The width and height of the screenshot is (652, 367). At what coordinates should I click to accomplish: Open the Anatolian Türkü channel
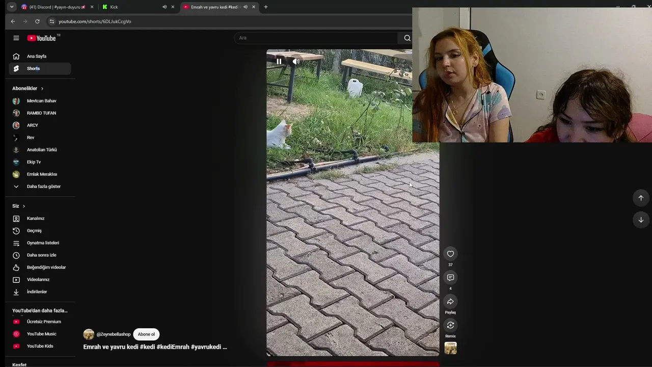[40, 150]
